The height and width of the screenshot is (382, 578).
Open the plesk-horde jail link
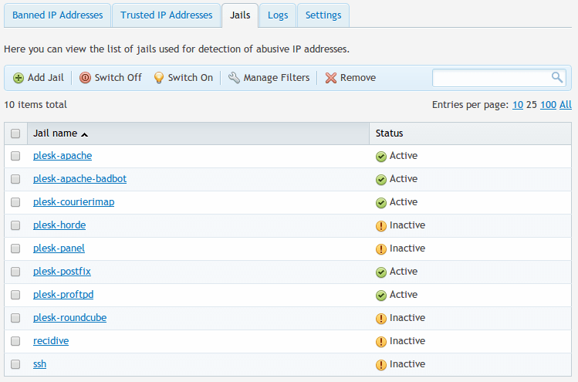coord(59,225)
